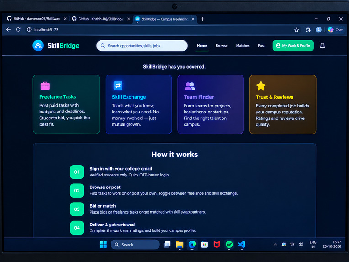Open the Matches nav item
The width and height of the screenshot is (349, 262).
point(243,46)
